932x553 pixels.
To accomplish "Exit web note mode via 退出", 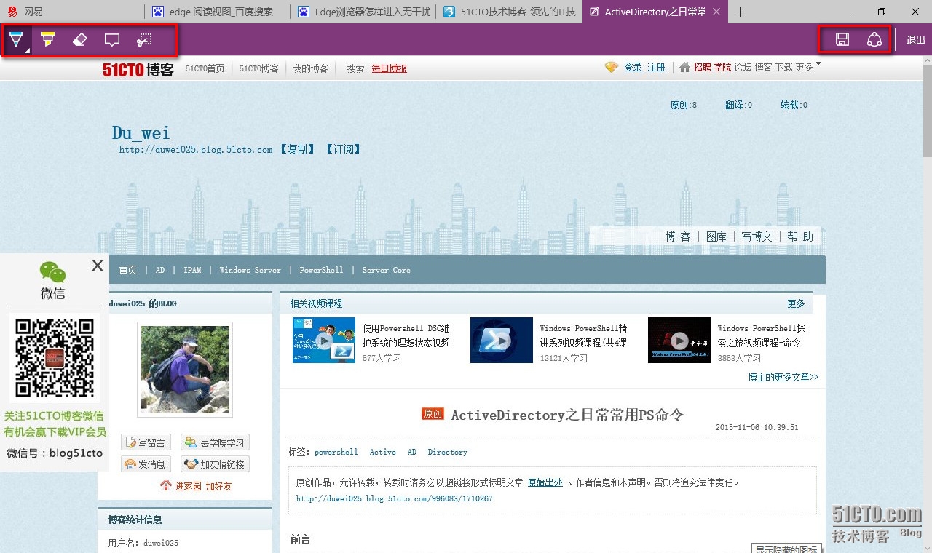I will coord(915,41).
